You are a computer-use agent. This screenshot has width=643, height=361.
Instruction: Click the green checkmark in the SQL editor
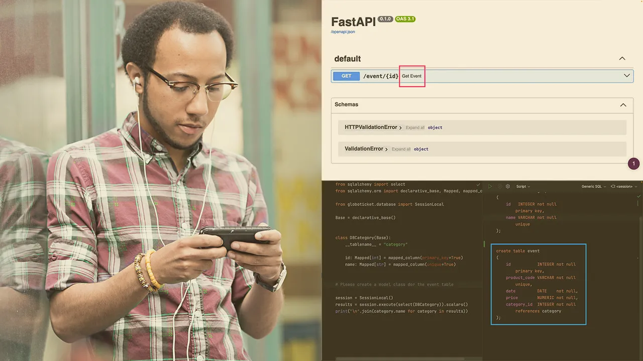[x=638, y=196]
